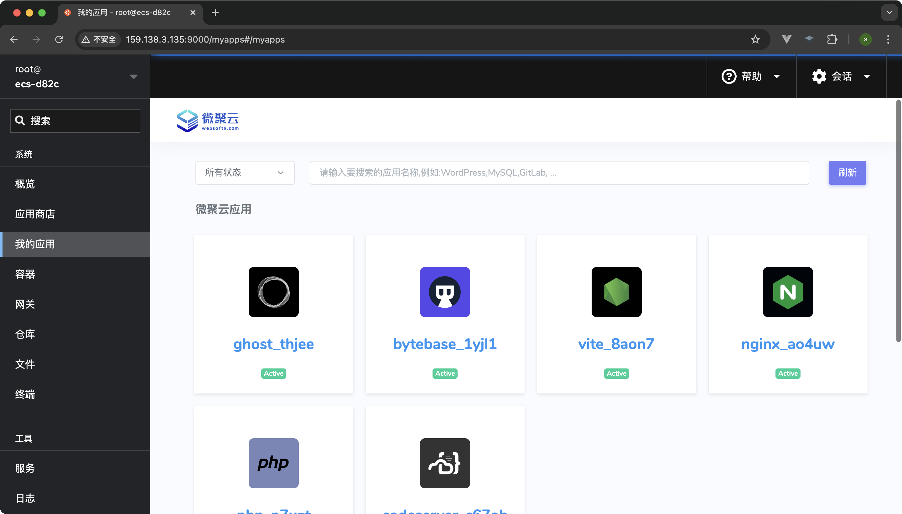Open the 所有状态 status filter dropdown
This screenshot has height=514, width=902.
[244, 172]
